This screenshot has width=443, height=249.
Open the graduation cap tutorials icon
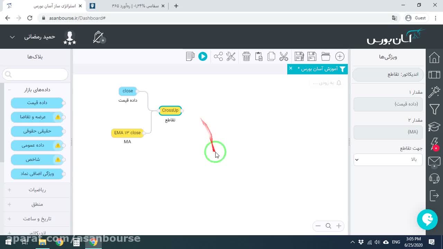pos(434,127)
